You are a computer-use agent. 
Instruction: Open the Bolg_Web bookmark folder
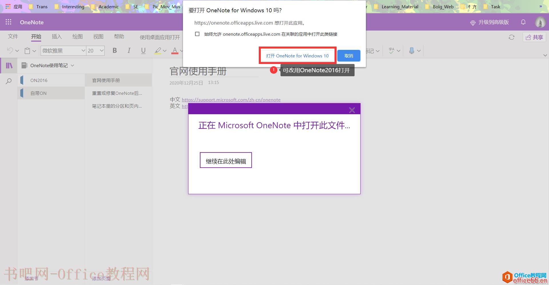click(x=439, y=7)
